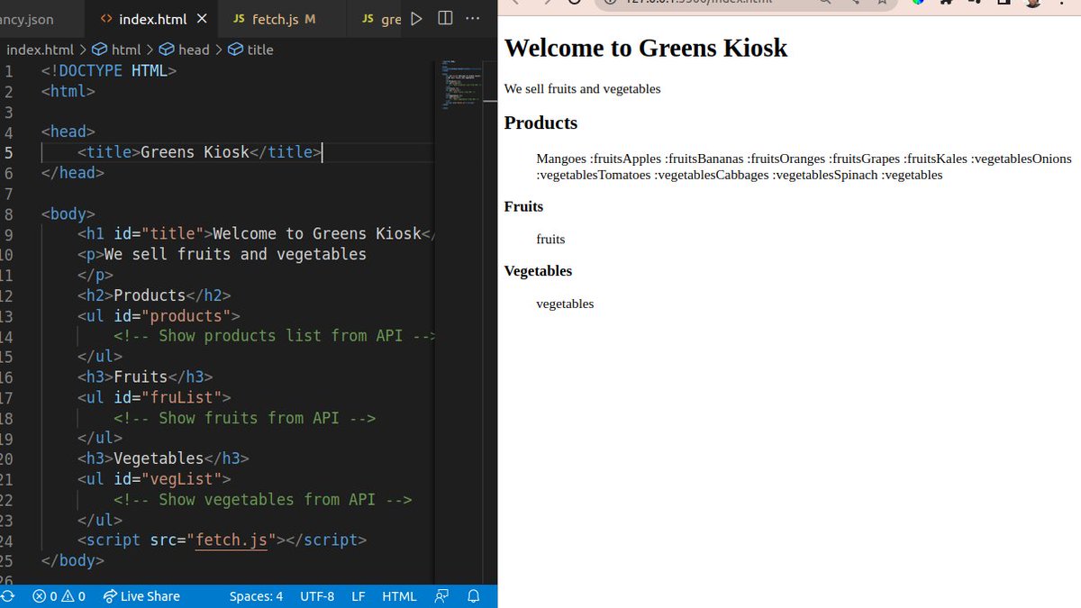Click the <!DOCTYPE HTML> code line

[x=109, y=71]
